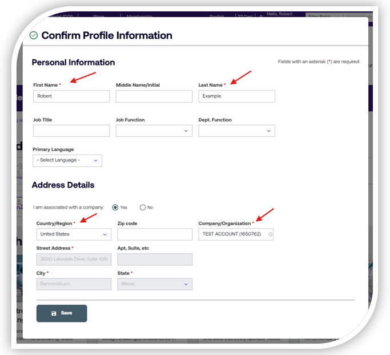This screenshot has width=390, height=355.
Task: Click the circle icon inside Company/Organization field
Action: (x=270, y=234)
